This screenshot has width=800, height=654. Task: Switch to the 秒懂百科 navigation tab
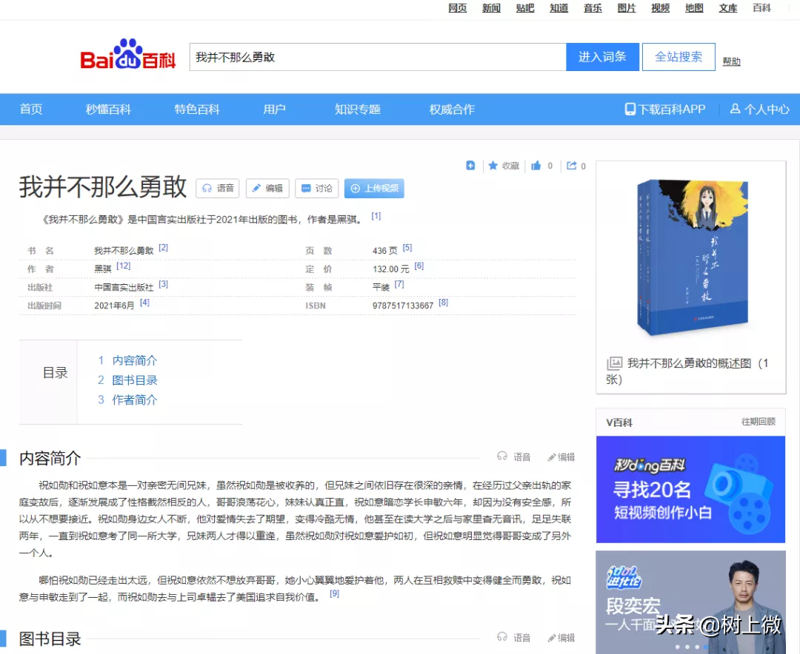tap(107, 109)
